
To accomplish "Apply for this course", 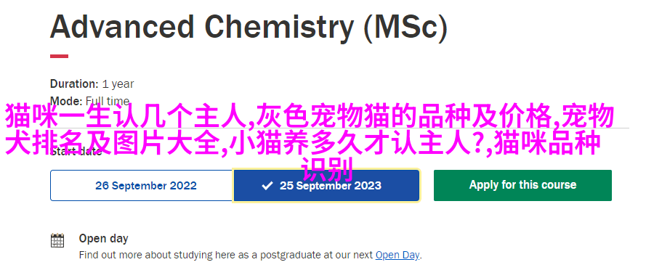I will pos(522,186).
